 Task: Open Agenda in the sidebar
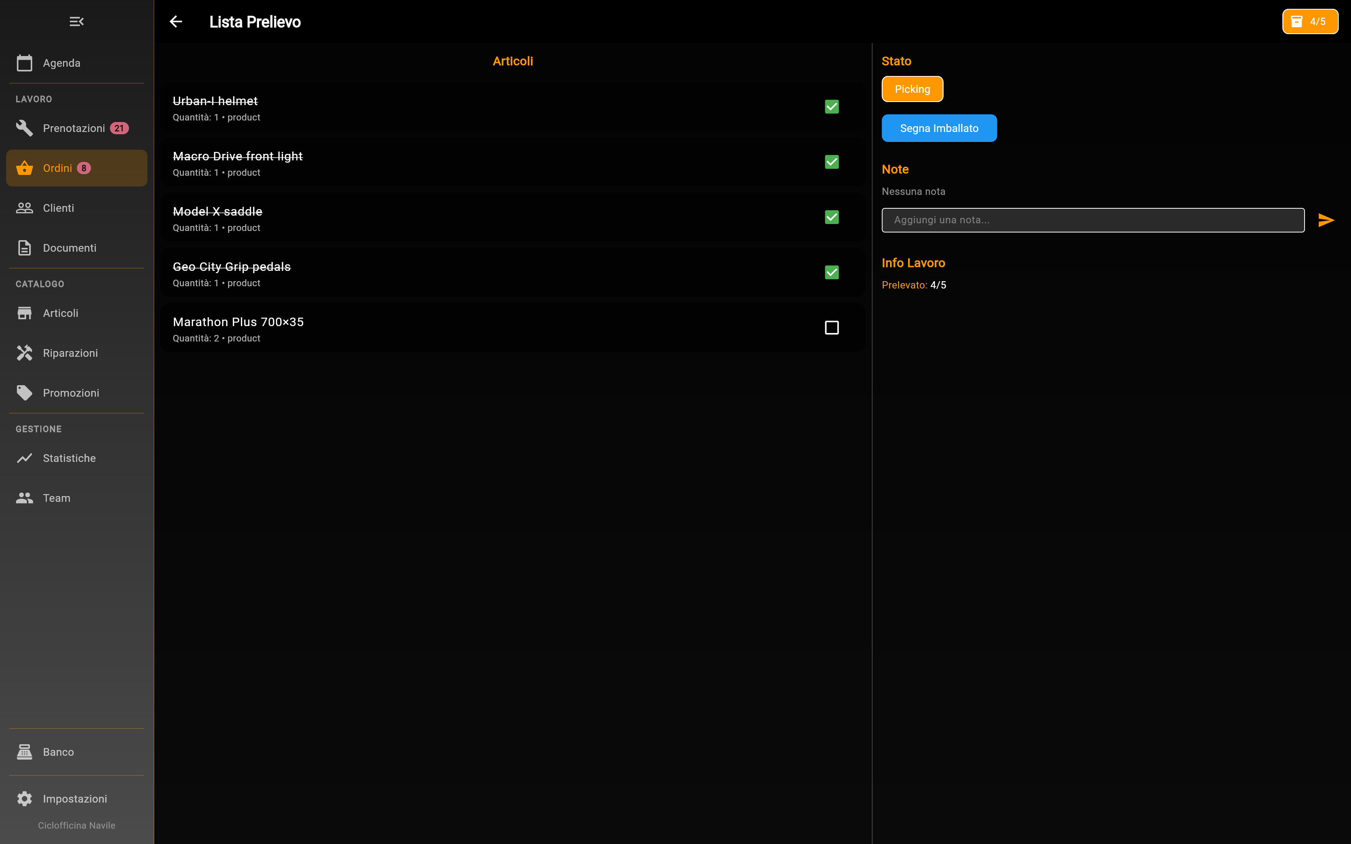[x=76, y=63]
